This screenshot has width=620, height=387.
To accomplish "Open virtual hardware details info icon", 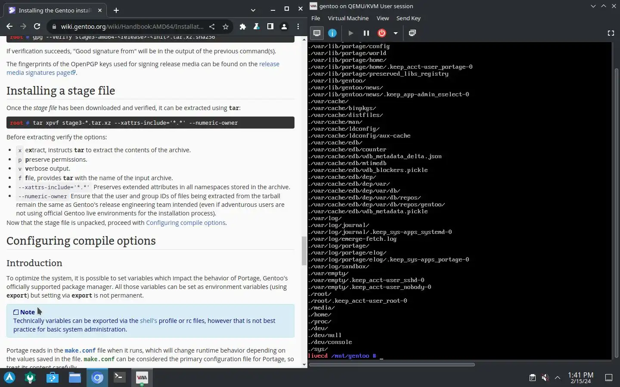I will [x=332, y=33].
